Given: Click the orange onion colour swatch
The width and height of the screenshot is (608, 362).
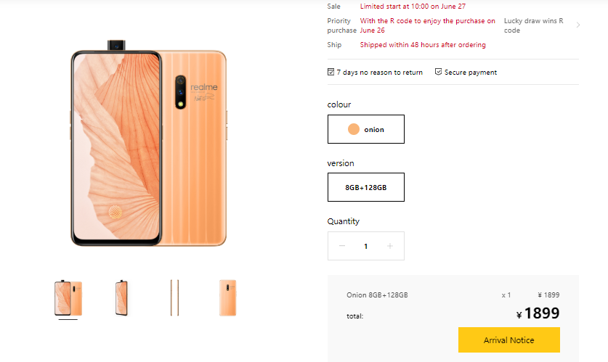Looking at the screenshot, I should pyautogui.click(x=354, y=129).
